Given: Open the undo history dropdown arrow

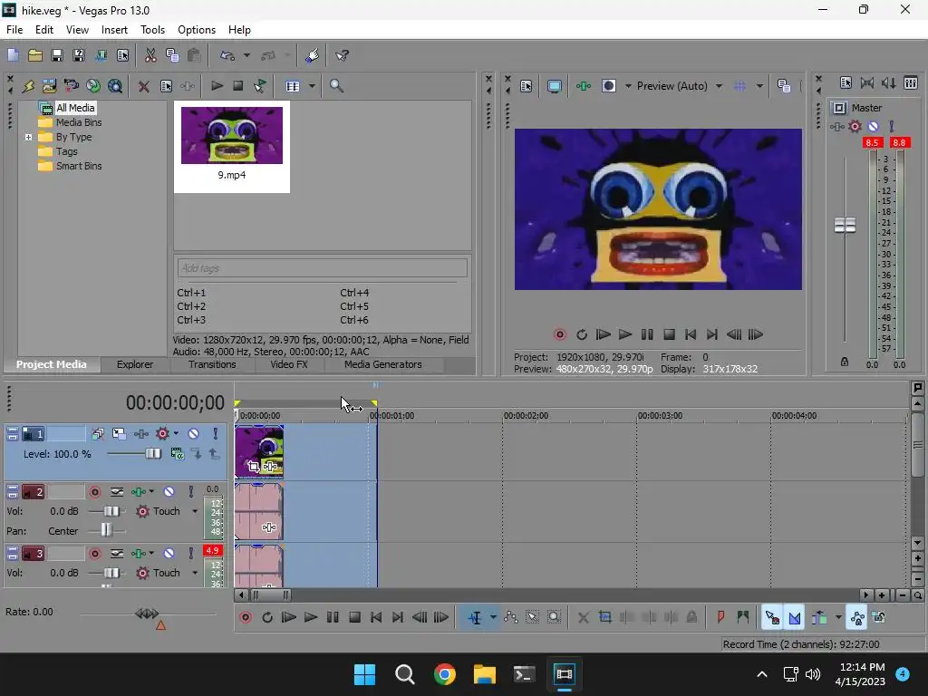Looking at the screenshot, I should tap(246, 55).
